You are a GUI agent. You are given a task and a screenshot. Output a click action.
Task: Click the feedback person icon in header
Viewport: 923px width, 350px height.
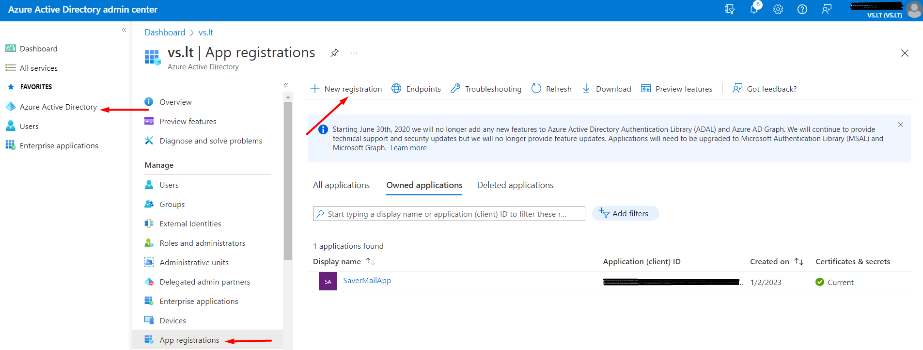click(x=827, y=9)
